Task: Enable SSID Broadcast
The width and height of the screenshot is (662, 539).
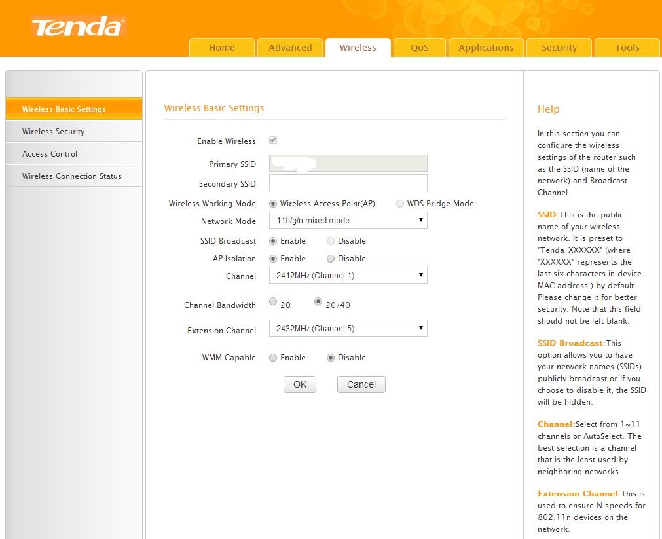Action: (x=273, y=241)
